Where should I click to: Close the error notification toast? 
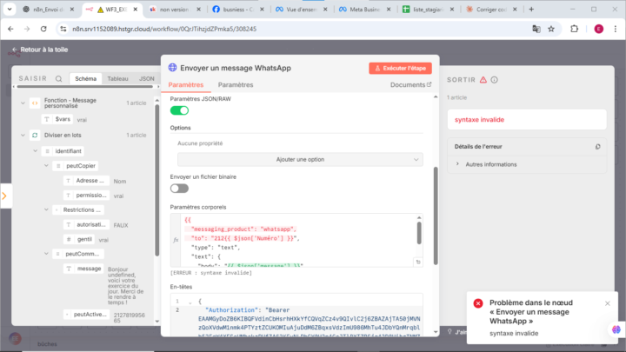coord(607,303)
